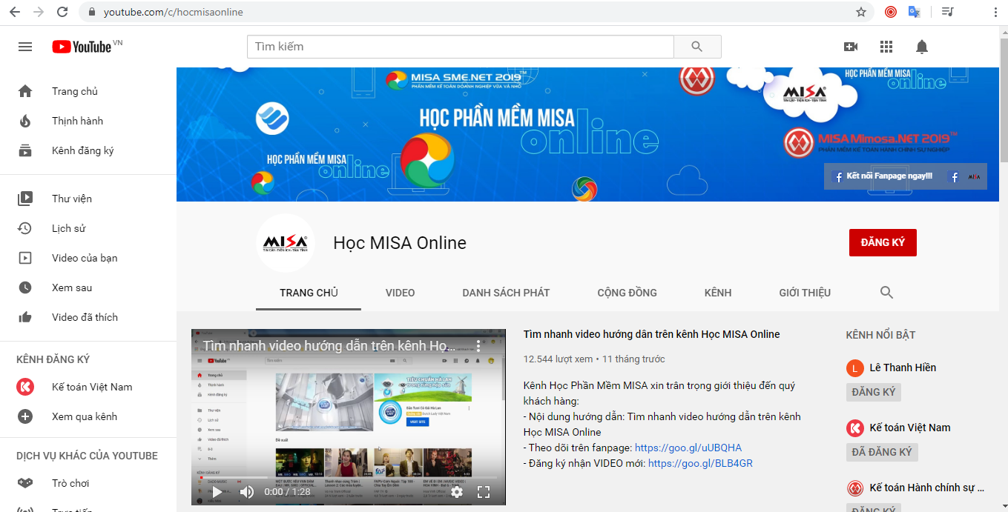Click the red target extension icon
The width and height of the screenshot is (1008, 512).
[x=891, y=12]
